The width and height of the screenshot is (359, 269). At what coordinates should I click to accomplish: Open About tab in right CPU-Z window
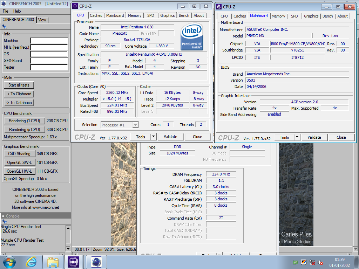[x=343, y=16]
